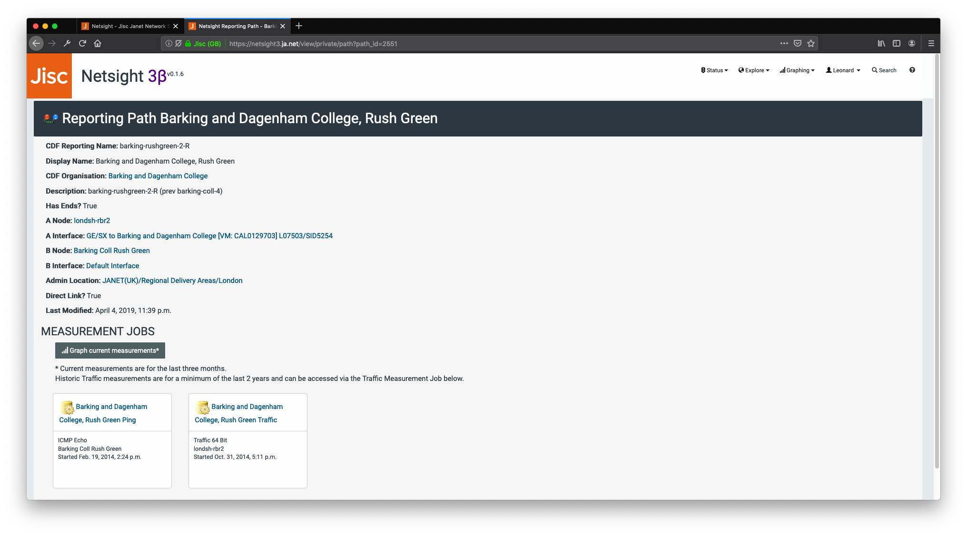Open the GE/SX A Interface link
Viewport: 967px width, 535px height.
coord(209,236)
